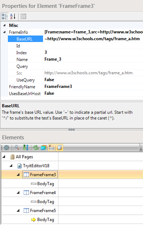This screenshot has width=143, height=225.
Task: Select FrameFrame3 tree item
Action: click(x=43, y=175)
